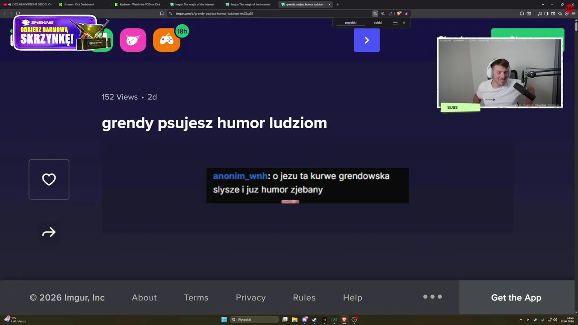Click the 152 Views text

click(x=120, y=97)
